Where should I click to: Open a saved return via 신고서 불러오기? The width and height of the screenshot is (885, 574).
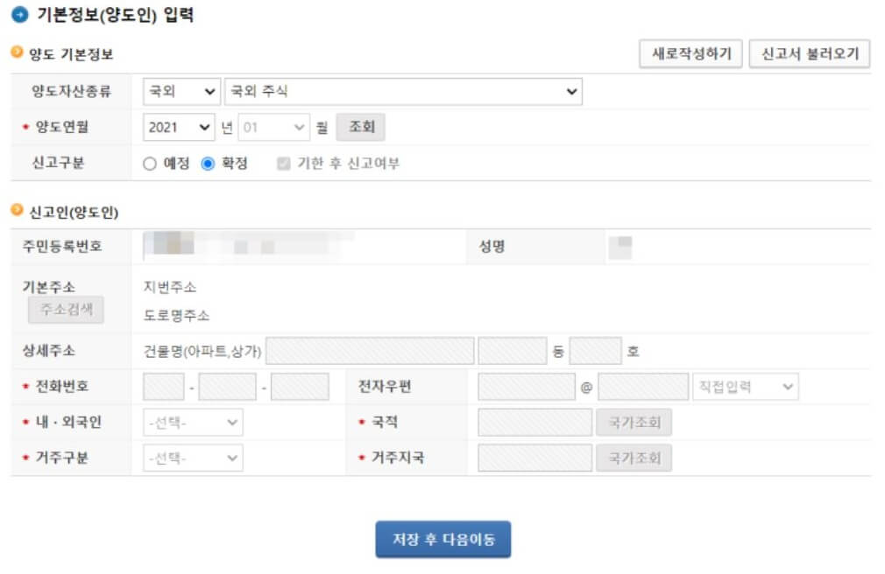(x=810, y=53)
